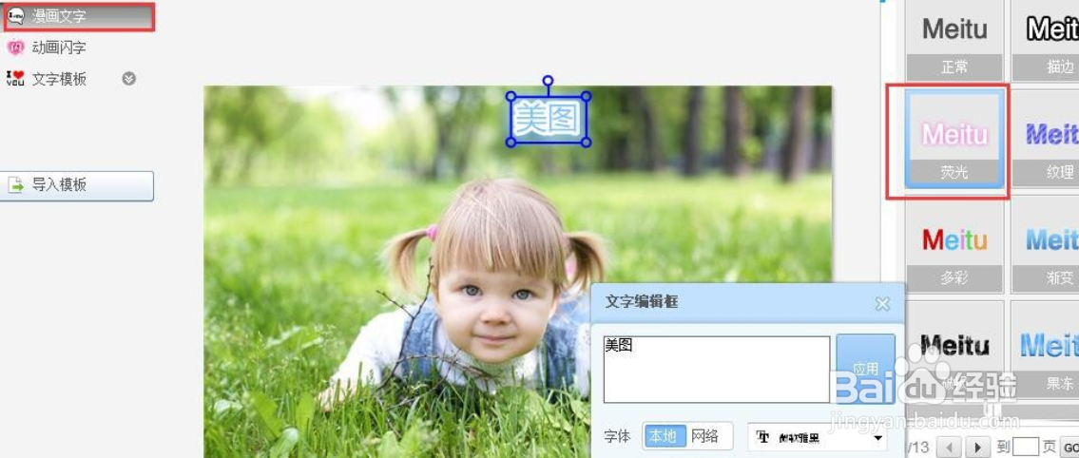
Task: Close the 文字编辑框 dialog
Action: coord(882,303)
